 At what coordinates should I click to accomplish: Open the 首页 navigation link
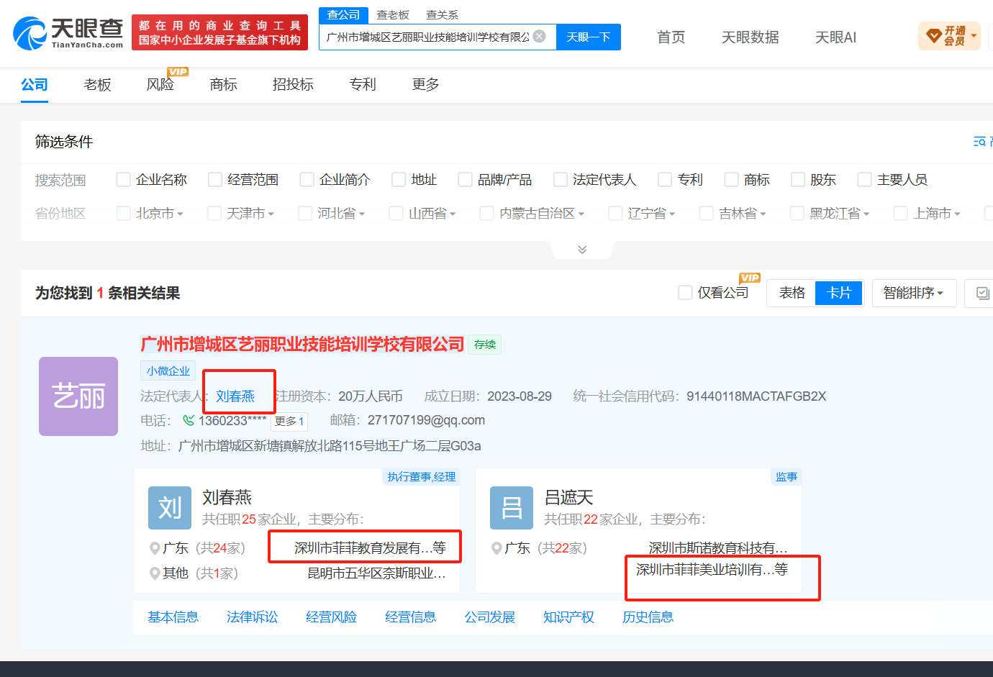coord(671,37)
